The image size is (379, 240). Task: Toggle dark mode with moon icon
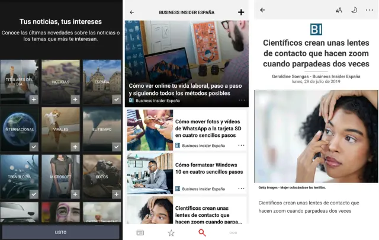(x=354, y=10)
